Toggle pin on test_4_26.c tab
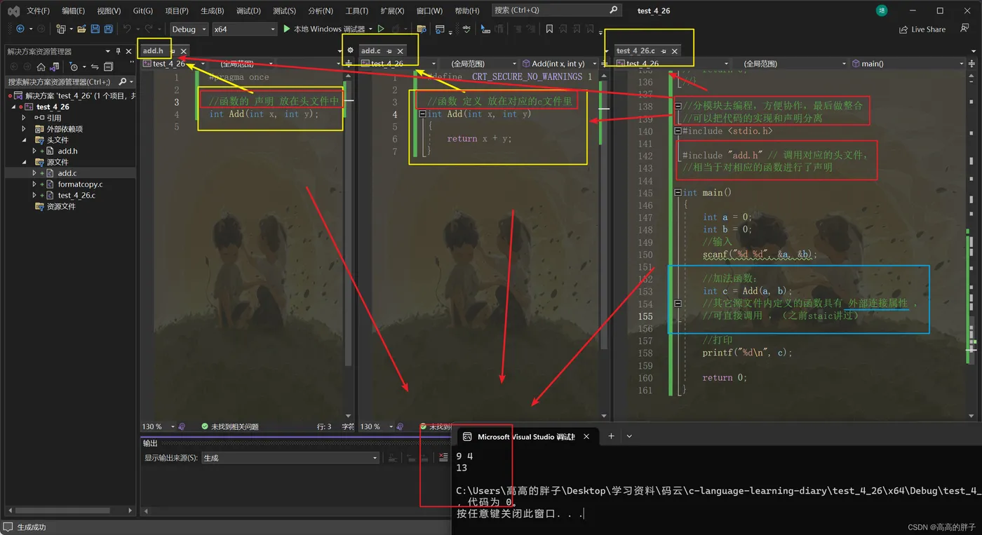982x535 pixels. (664, 51)
